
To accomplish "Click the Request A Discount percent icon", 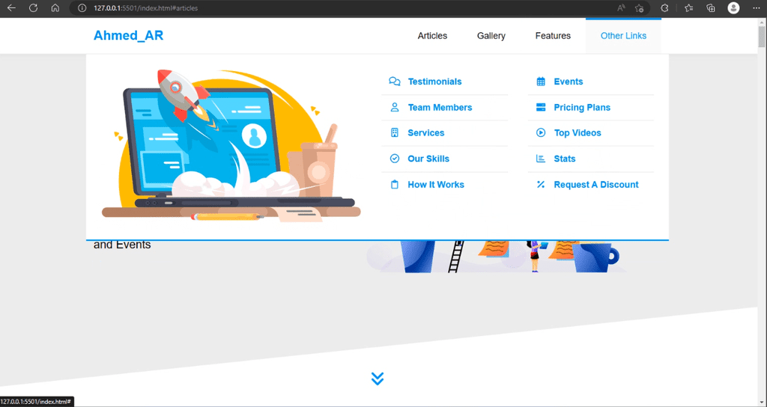I will (x=541, y=185).
